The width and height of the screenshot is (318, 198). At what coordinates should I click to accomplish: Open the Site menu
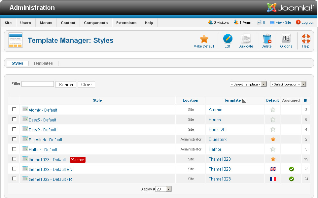coord(8,23)
